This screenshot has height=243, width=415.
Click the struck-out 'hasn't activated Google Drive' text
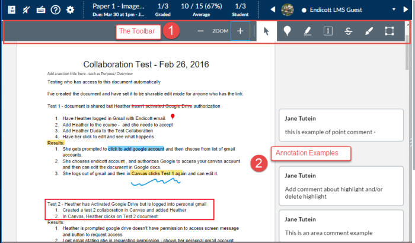coord(162,106)
